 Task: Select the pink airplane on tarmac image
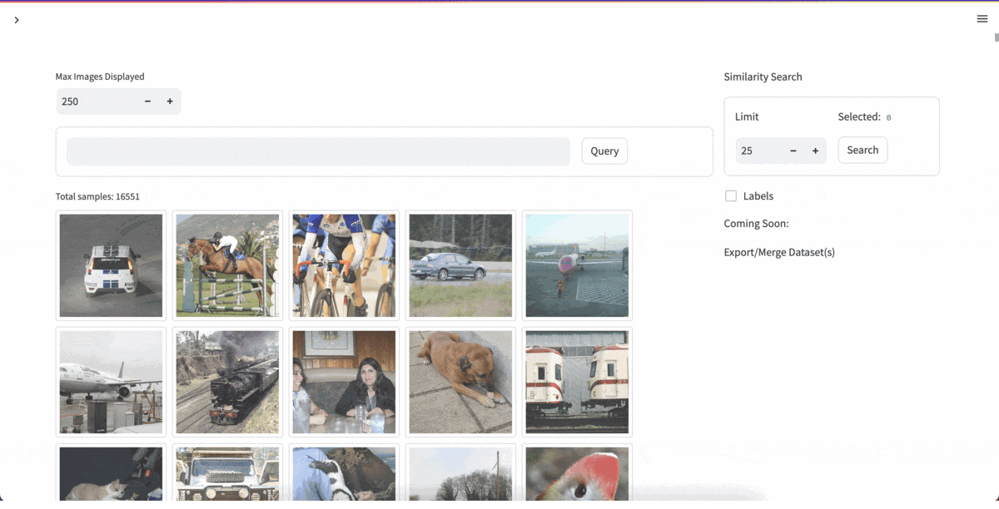click(577, 265)
